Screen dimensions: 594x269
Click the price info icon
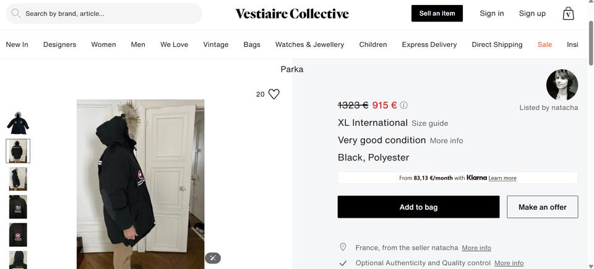coord(404,105)
